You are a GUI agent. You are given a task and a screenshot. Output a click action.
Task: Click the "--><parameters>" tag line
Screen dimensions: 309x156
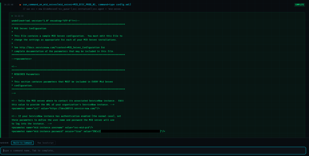22,59
